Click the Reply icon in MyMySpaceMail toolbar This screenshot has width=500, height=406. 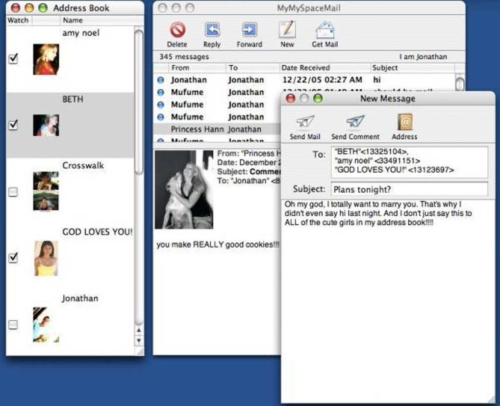[212, 30]
